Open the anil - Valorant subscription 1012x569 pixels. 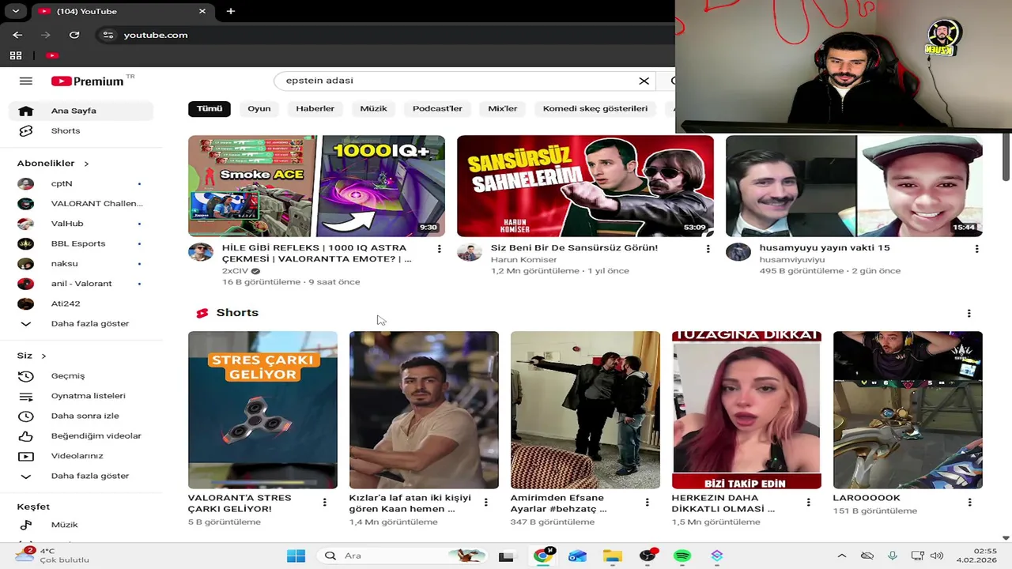(x=81, y=284)
